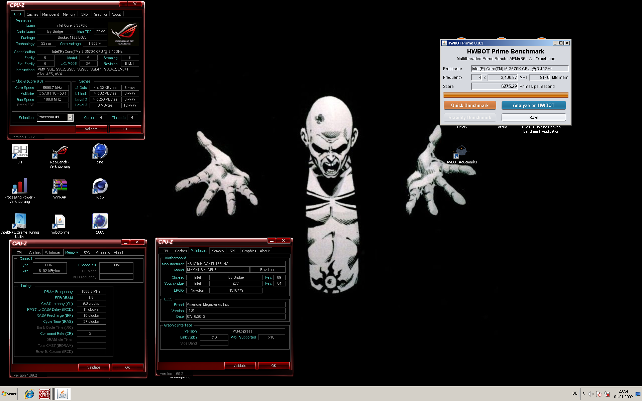Image resolution: width=642 pixels, height=401 pixels.
Task: Switch to Mainboard tab in the top CPU-Z window
Action: 50,14
